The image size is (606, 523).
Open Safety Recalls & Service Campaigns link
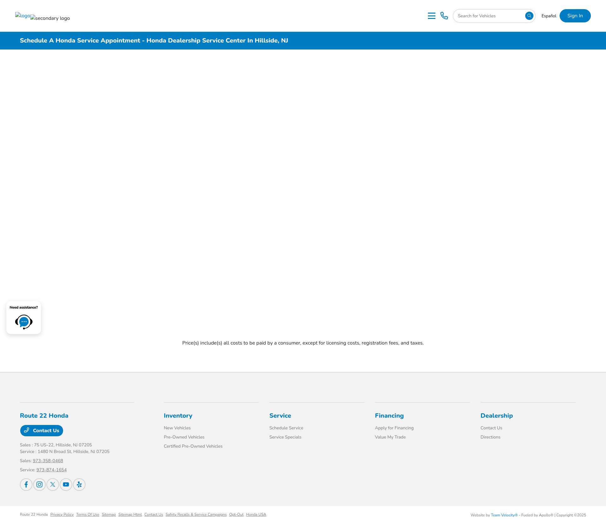pos(196,514)
